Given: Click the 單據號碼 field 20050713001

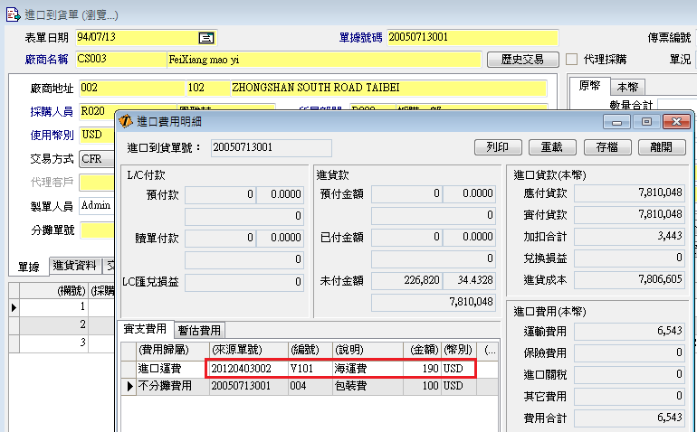Looking at the screenshot, I should tap(471, 37).
